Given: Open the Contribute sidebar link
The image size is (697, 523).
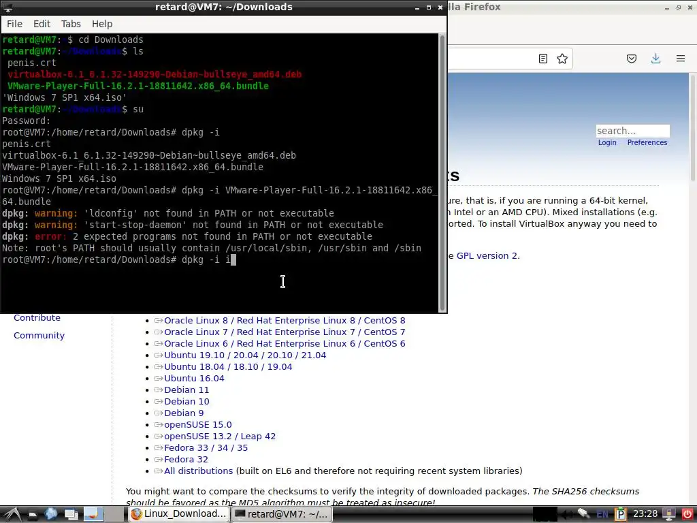Looking at the screenshot, I should (37, 317).
